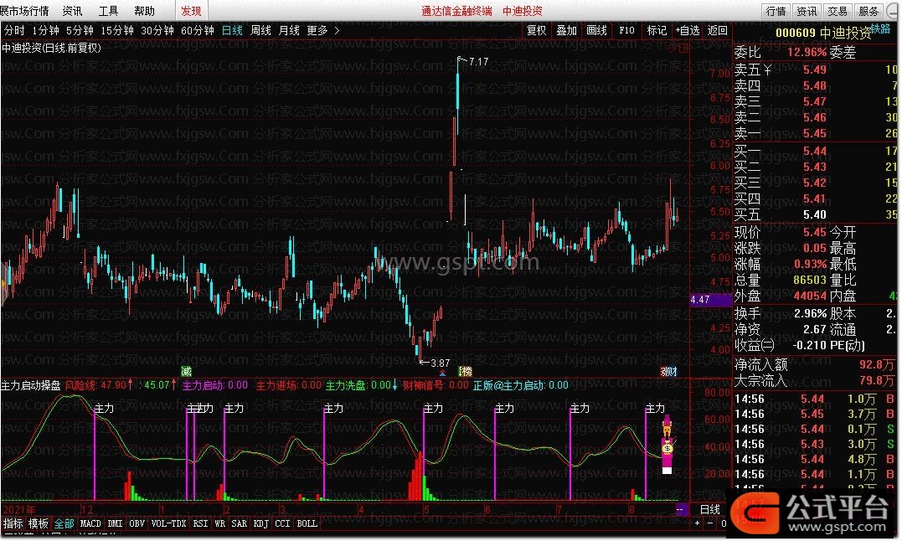
Task: Click the 主力启动操盘 indicator name
Action: click(30, 385)
